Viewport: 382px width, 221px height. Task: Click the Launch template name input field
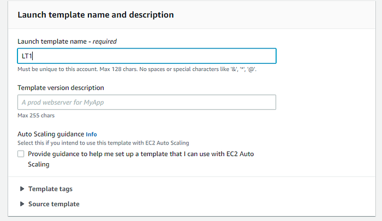pyautogui.click(x=146, y=56)
